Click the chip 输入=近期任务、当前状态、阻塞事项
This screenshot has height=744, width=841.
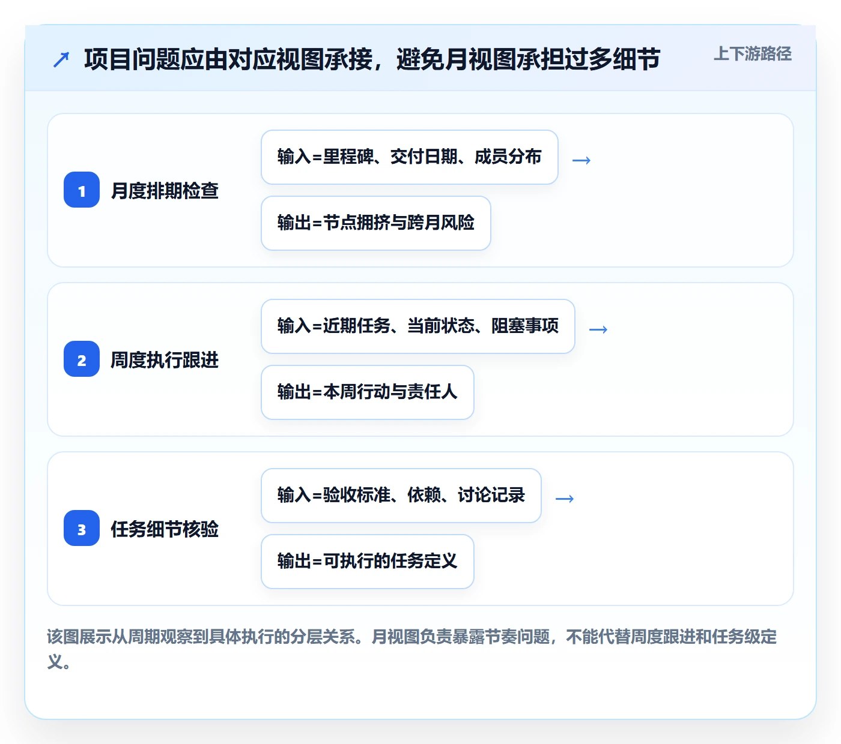[x=418, y=326]
